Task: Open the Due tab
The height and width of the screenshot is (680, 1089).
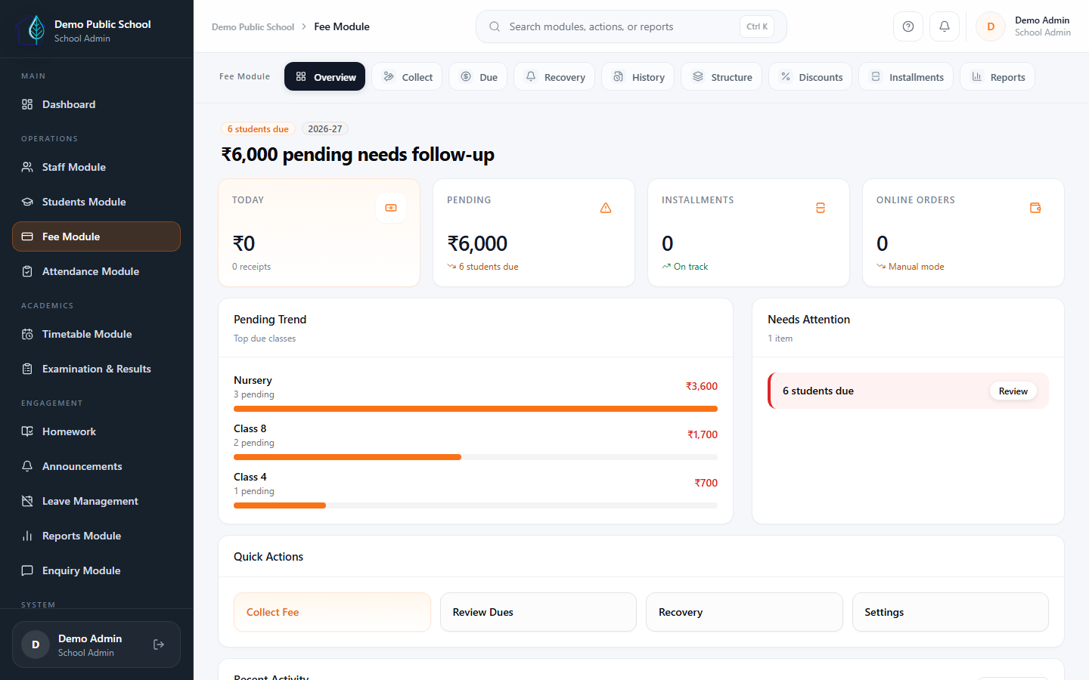Action: coord(478,76)
